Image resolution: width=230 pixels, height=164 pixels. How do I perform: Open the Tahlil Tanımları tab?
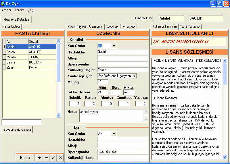click(x=190, y=27)
